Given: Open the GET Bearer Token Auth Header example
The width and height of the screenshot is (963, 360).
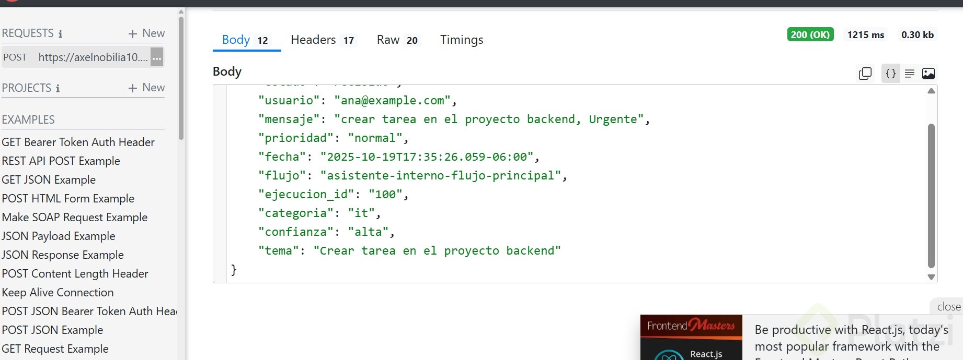Looking at the screenshot, I should point(78,142).
